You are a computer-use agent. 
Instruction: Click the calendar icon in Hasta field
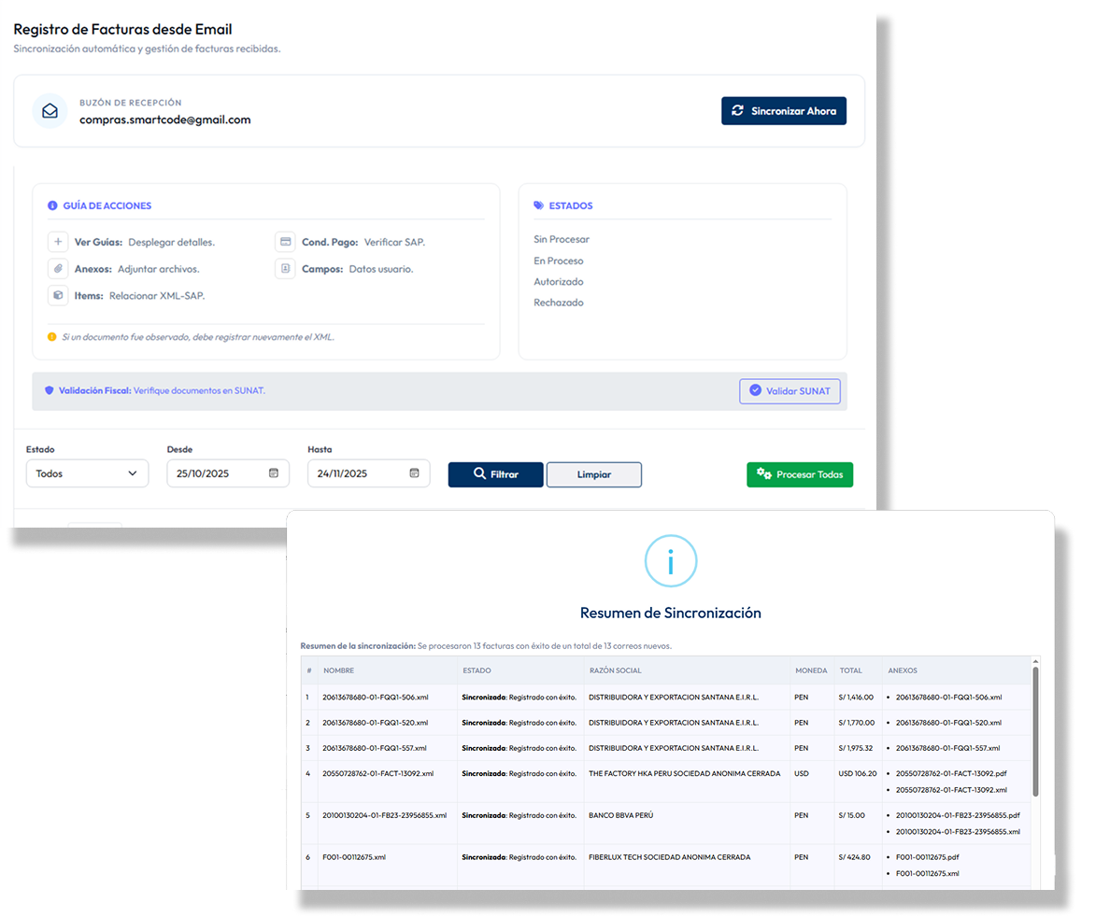click(x=414, y=473)
